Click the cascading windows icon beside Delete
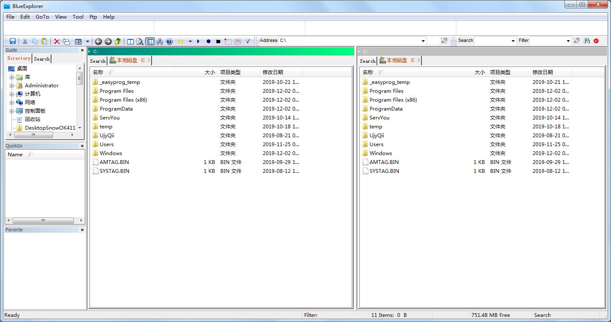This screenshot has width=611, height=322. point(67,41)
